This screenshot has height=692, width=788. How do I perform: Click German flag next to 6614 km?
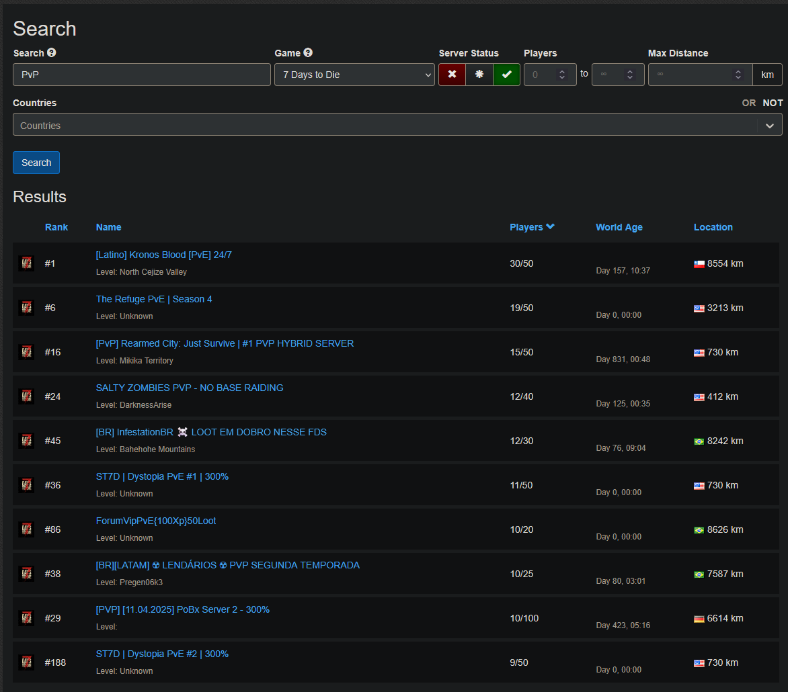click(699, 619)
